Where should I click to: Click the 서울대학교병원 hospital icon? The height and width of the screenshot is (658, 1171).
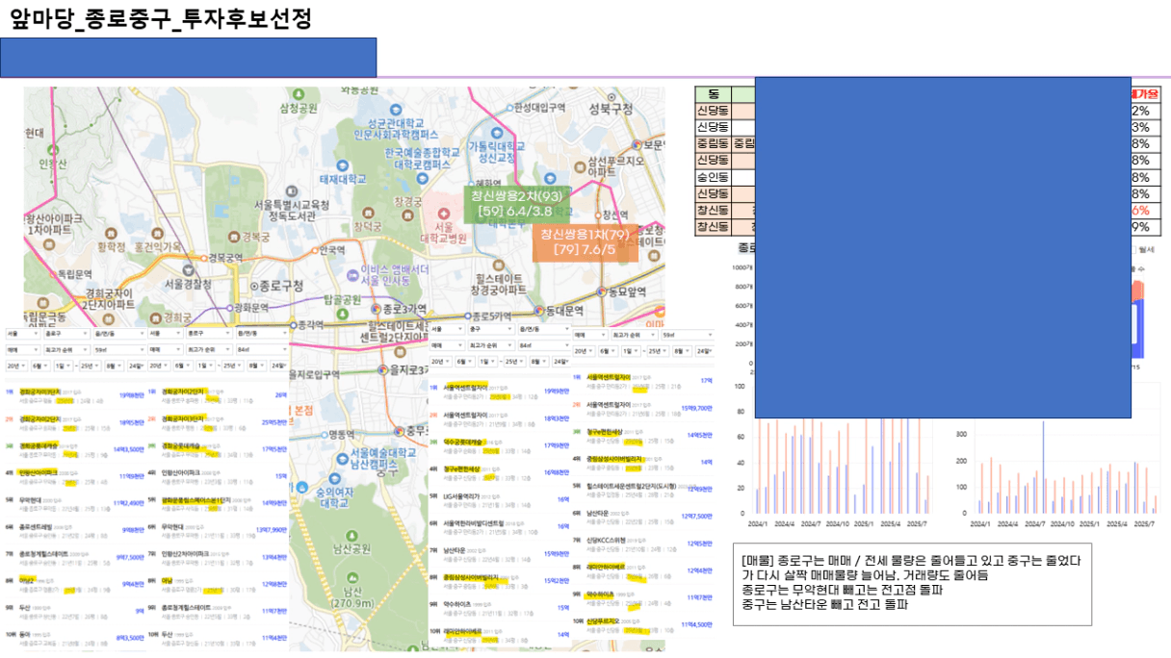444,213
